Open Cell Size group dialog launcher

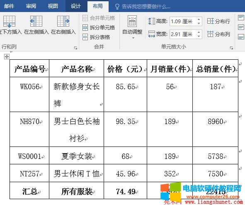[231, 48]
